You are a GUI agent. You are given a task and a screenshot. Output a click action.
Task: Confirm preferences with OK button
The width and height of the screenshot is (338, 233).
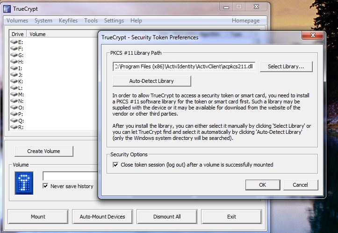[263, 185]
